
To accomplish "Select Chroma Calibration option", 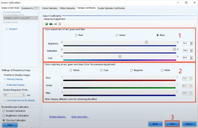I will (x=4, y=120).
